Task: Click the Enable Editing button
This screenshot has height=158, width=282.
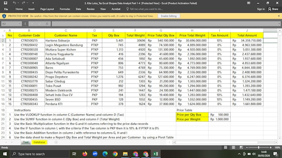Action: coord(169,16)
